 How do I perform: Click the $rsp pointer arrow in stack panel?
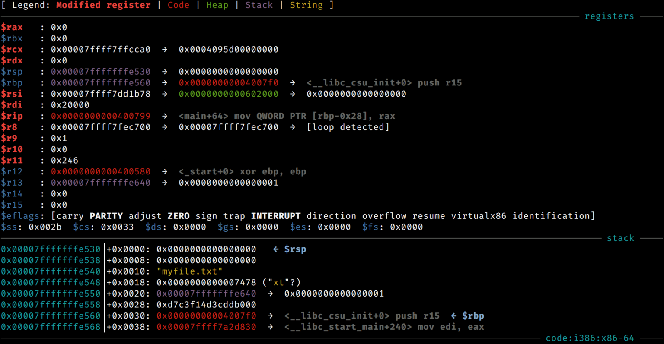276,249
